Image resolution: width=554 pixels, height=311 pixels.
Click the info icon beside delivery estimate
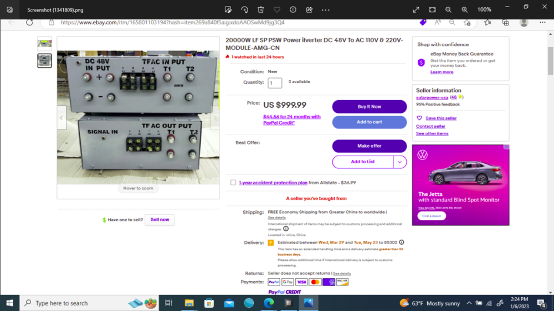[x=402, y=242]
